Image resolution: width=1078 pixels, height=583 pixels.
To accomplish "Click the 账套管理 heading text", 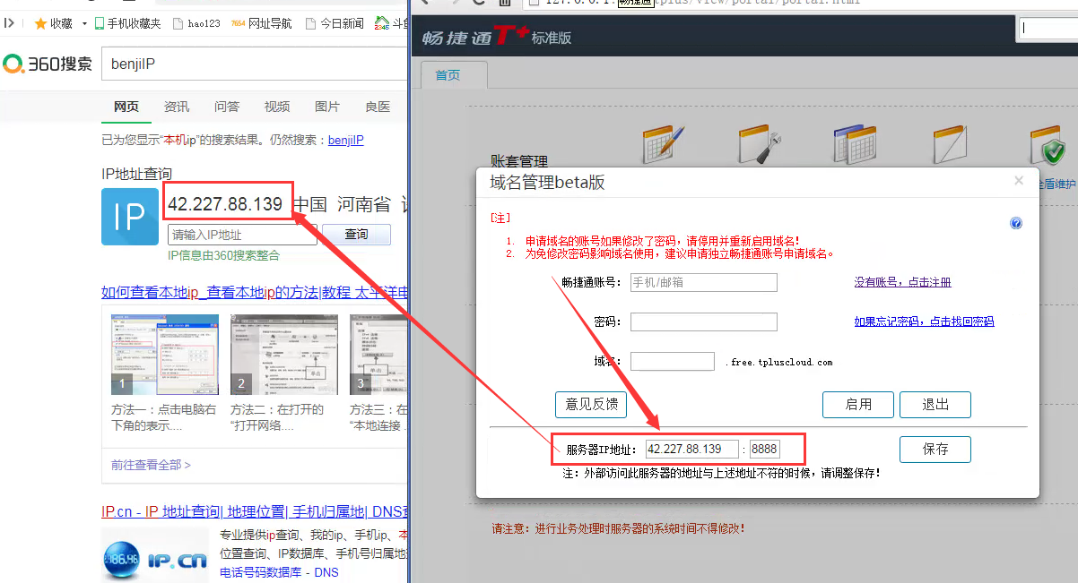I will pos(518,162).
